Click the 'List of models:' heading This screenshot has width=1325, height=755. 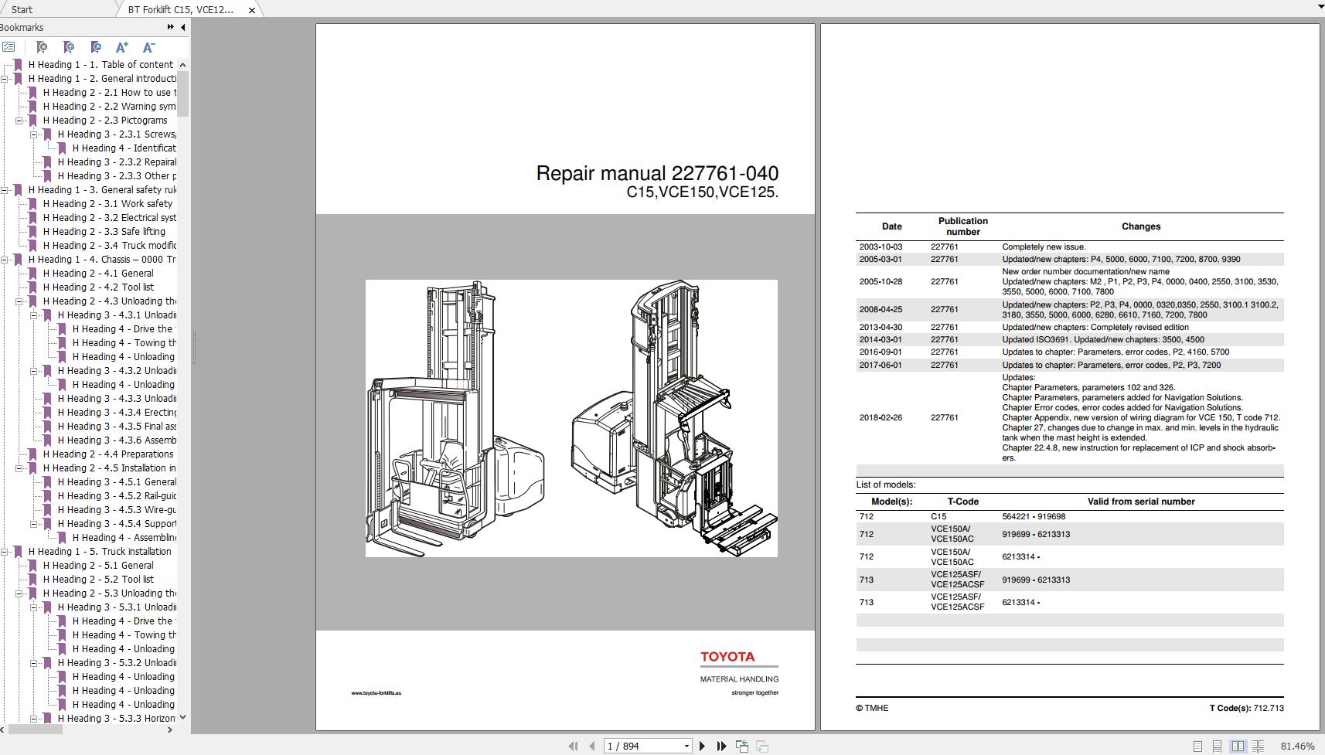pos(886,485)
